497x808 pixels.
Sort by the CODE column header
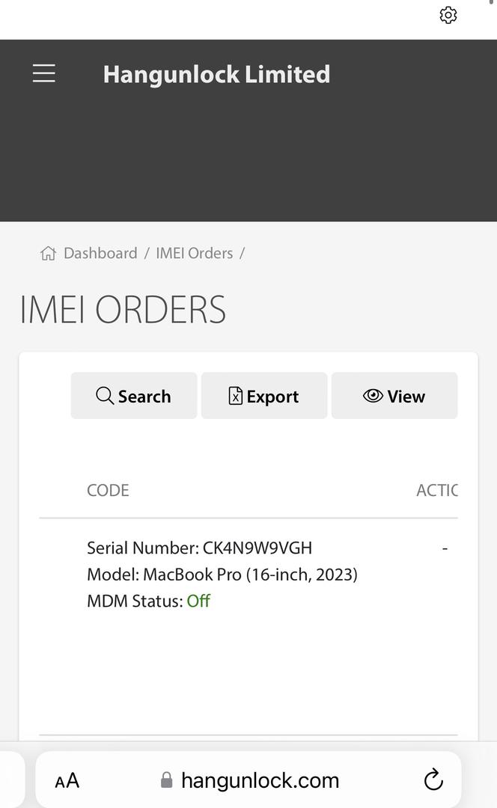[108, 490]
